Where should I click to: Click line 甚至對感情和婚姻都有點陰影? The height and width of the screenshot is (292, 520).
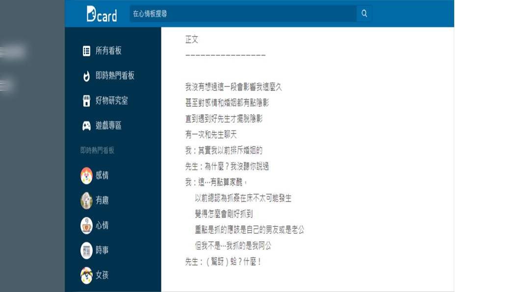[x=227, y=103]
